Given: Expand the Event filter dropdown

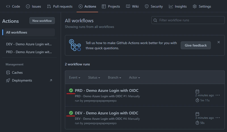Looking at the screenshot, I should pos(75,77).
